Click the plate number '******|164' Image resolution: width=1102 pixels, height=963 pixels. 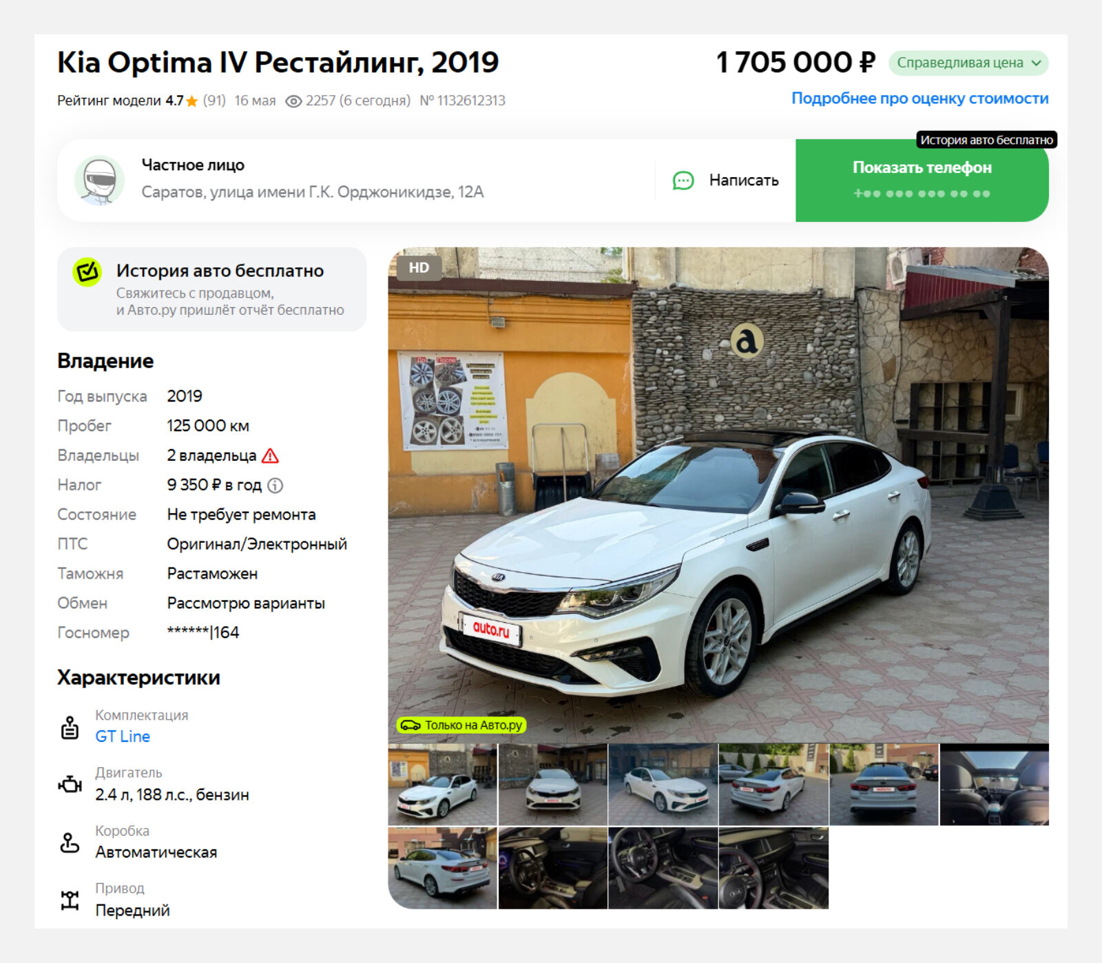203,633
